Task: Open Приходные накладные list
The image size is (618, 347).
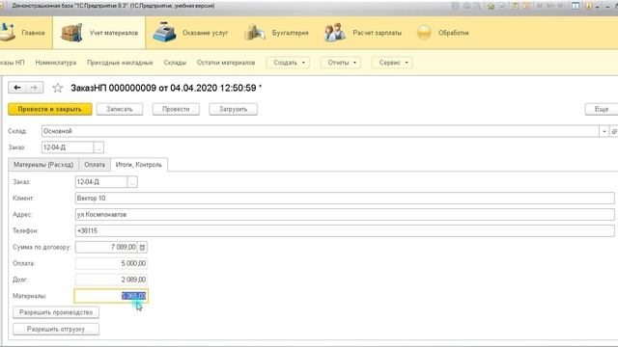Action: click(x=120, y=63)
